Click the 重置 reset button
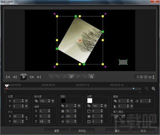The image size is (160, 135). [57, 131]
